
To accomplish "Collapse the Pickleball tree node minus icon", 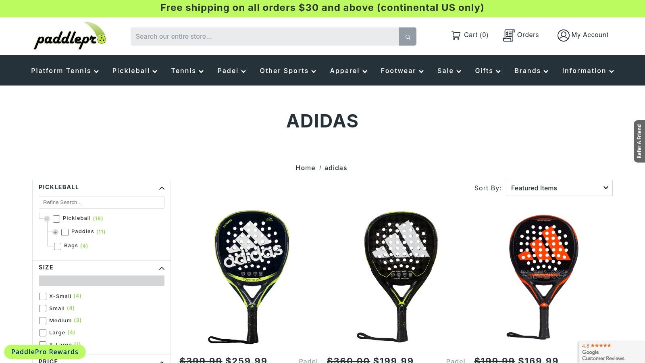I will [x=47, y=219].
